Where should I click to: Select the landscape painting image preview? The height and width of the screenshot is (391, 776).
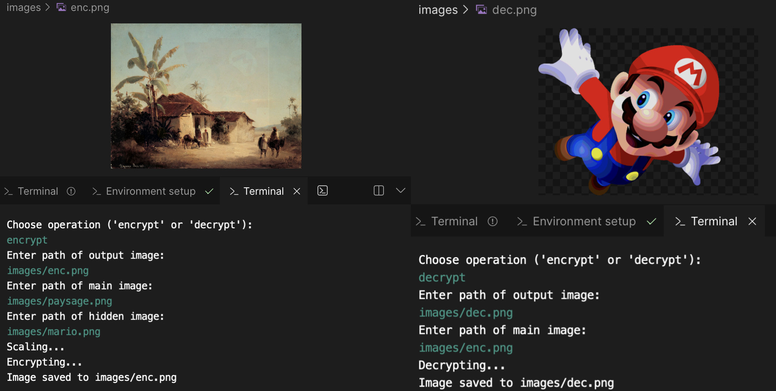[206, 96]
